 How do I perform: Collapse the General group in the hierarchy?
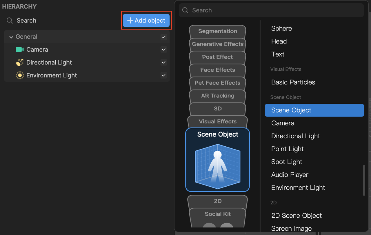pos(11,37)
